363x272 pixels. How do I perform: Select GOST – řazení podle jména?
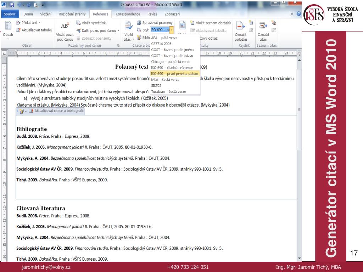175,50
